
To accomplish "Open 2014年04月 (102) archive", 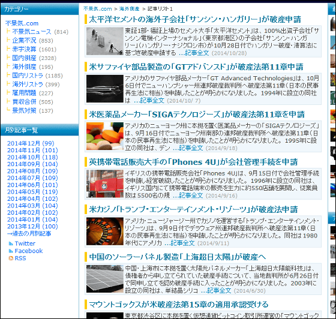I will coord(32,198).
